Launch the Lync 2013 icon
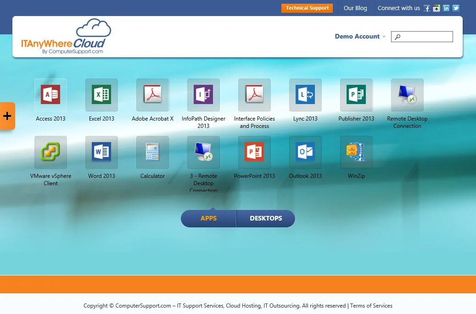 [x=305, y=94]
